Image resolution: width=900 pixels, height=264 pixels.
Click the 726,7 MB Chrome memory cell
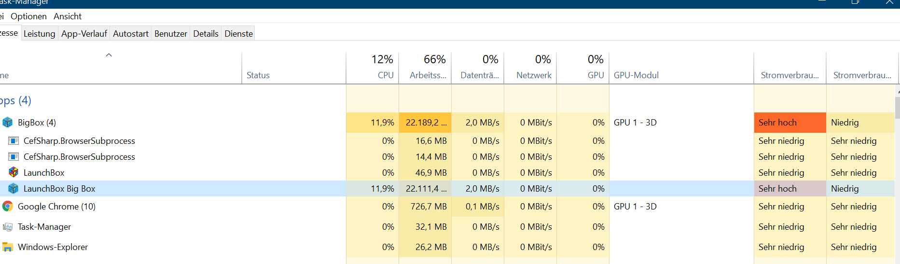(425, 207)
